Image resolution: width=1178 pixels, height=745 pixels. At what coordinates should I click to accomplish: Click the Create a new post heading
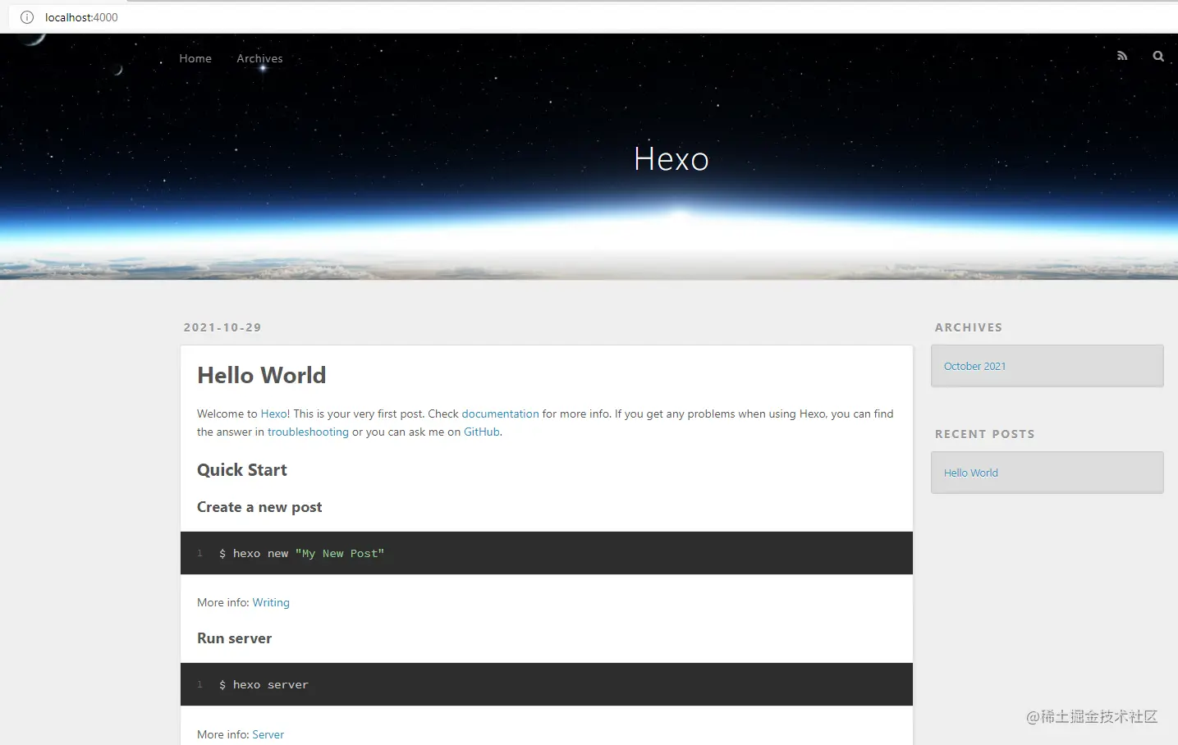click(259, 507)
